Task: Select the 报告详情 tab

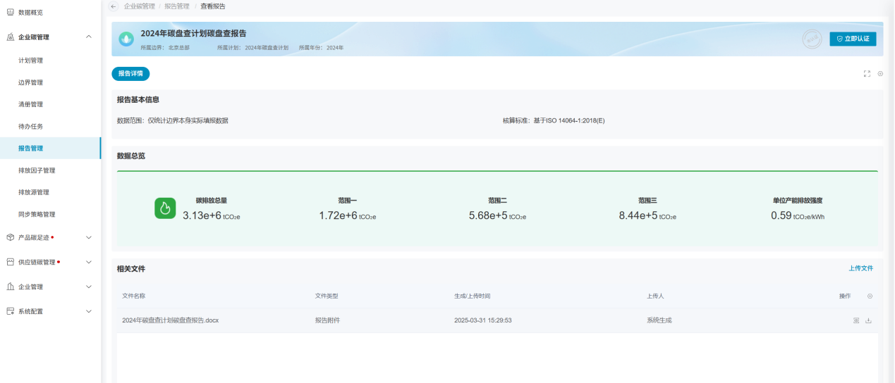Action: (x=130, y=73)
